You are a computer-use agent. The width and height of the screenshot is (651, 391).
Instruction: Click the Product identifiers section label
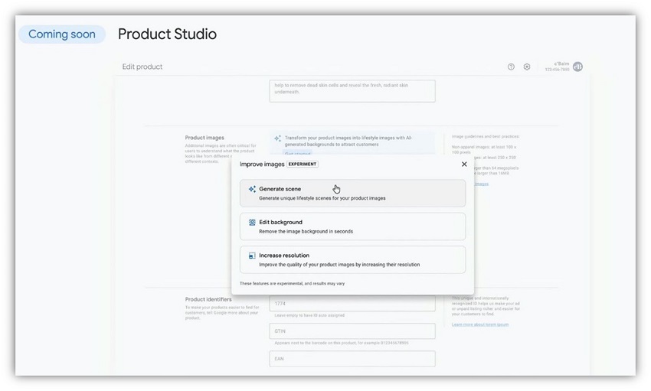click(x=208, y=299)
